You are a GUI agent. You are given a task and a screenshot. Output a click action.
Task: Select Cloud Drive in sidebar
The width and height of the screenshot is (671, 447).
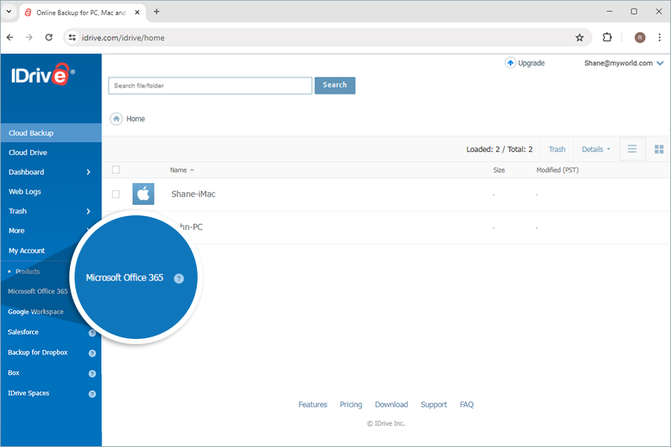pyautogui.click(x=28, y=153)
